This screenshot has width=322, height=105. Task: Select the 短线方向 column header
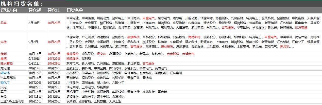pyautogui.click(x=9, y=10)
